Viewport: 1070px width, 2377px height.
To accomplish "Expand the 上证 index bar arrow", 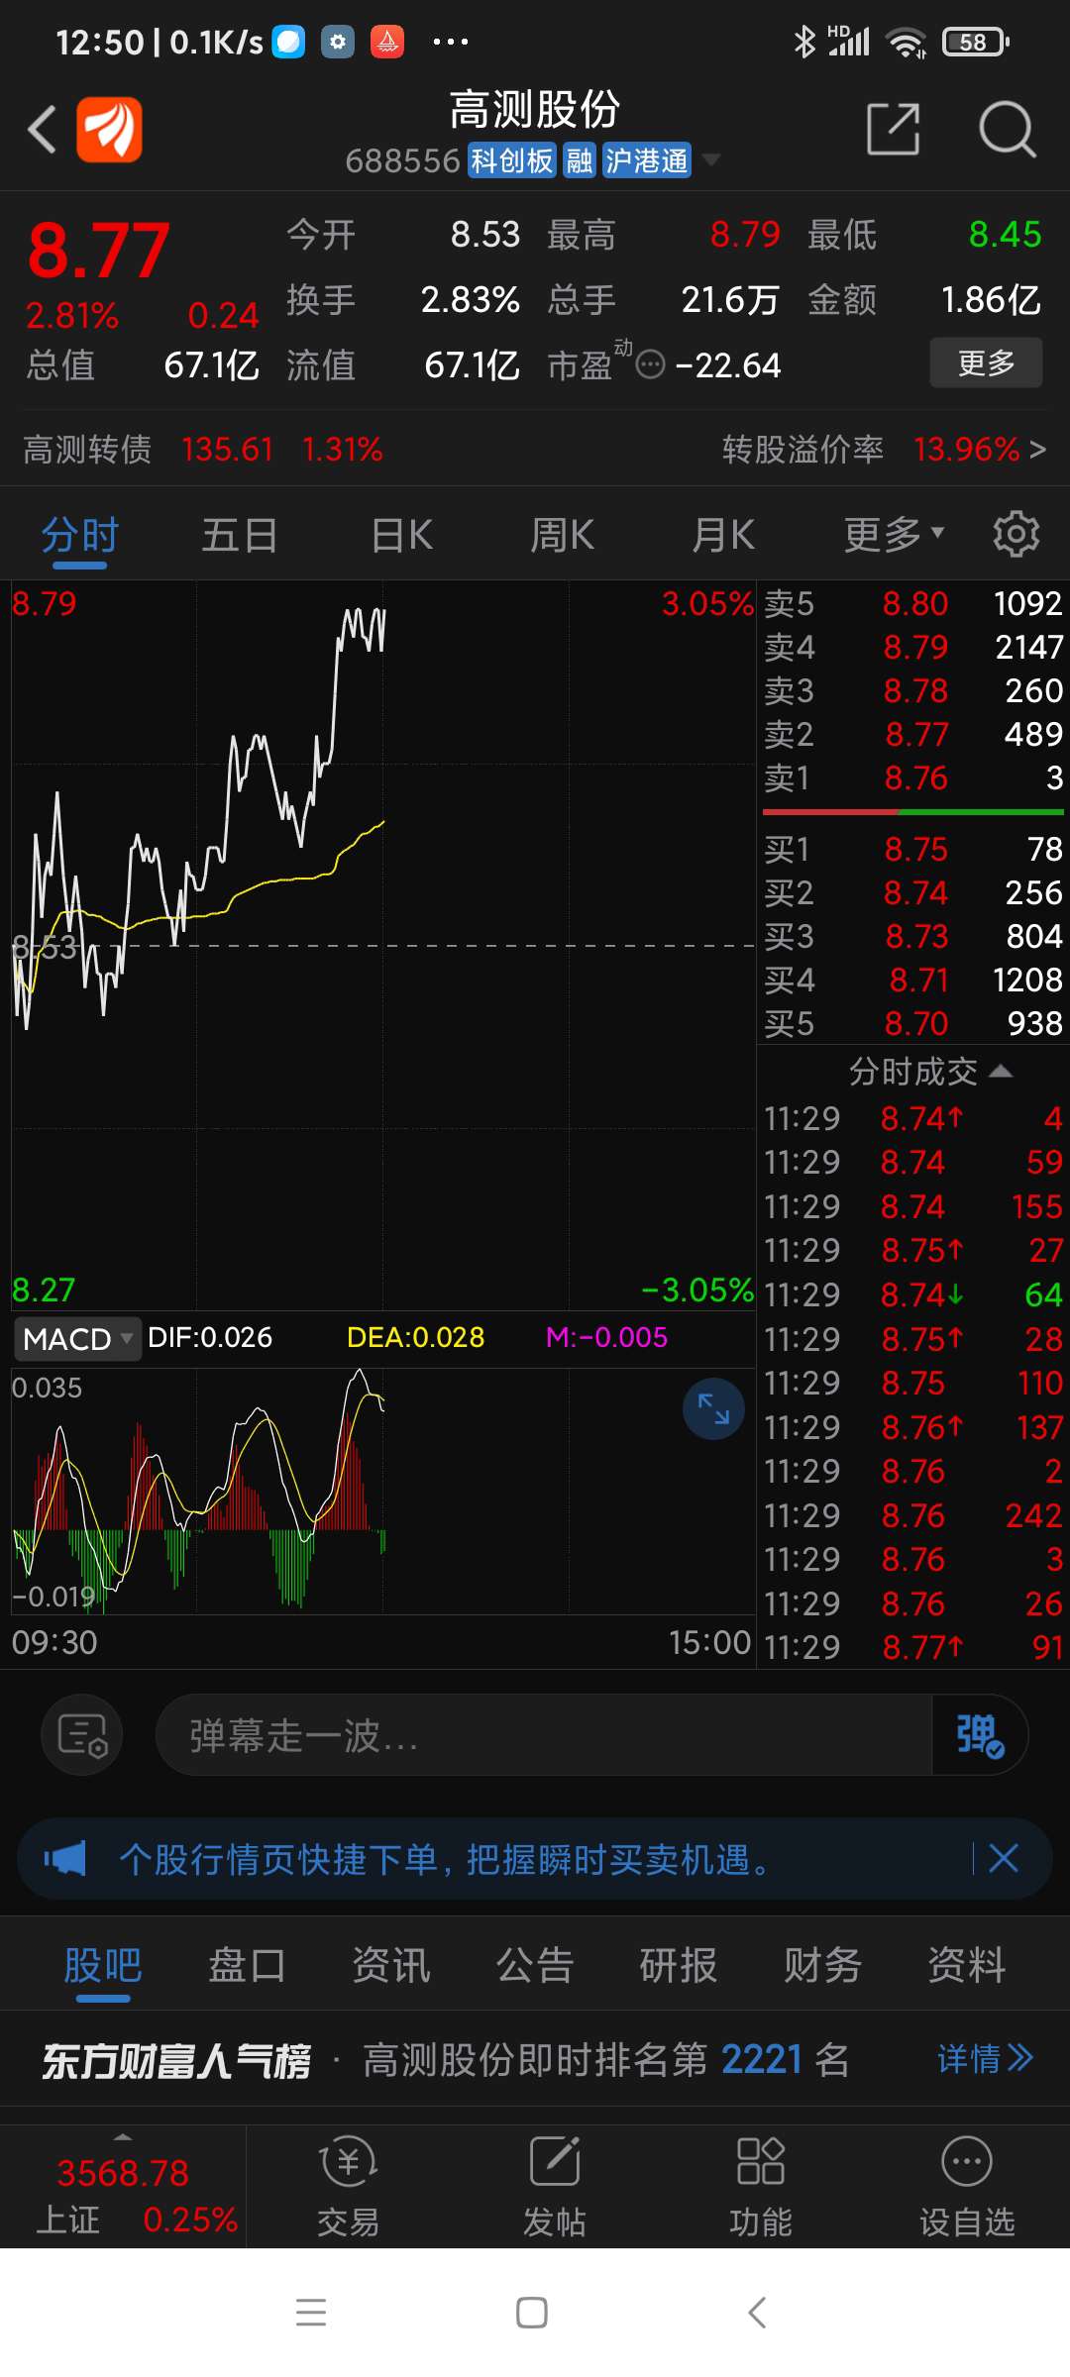I will [x=123, y=2137].
